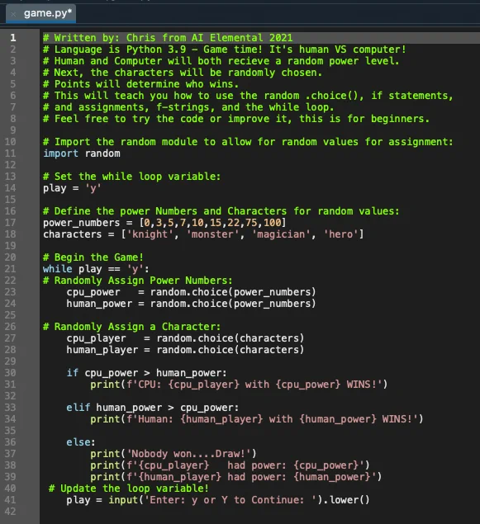
Task: Click the comment '# Begin the Game!'
Action: tap(93, 257)
